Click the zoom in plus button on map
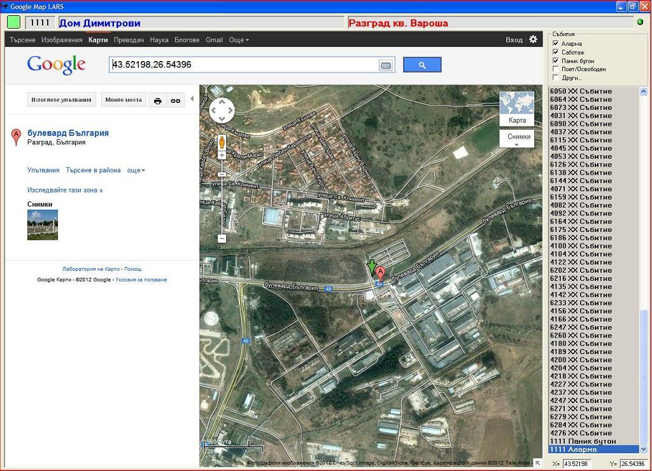Screen dimensions: 652x471 pos(222,155)
